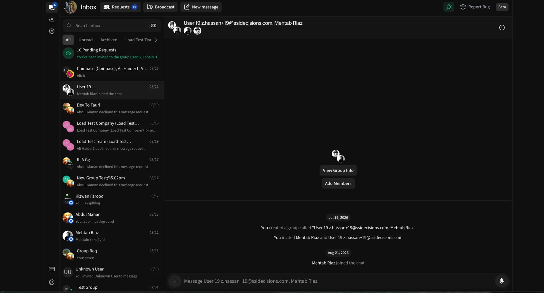Expand more filter tabs with chevron

(156, 40)
